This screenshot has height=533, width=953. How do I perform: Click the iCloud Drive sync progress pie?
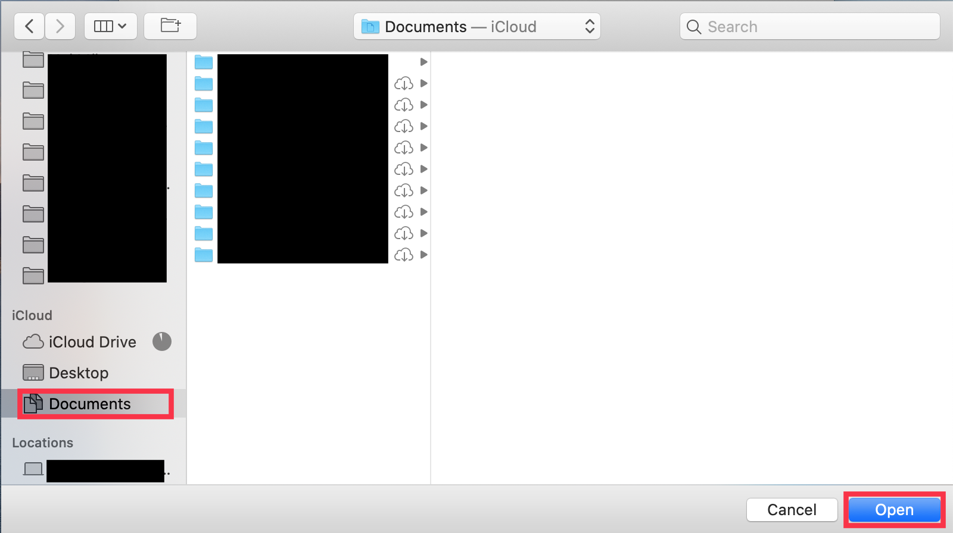(x=162, y=341)
